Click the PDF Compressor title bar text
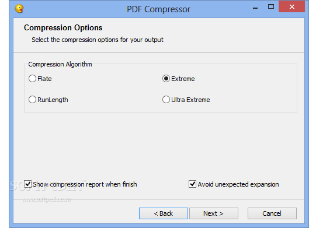The width and height of the screenshot is (309, 228). (158, 9)
